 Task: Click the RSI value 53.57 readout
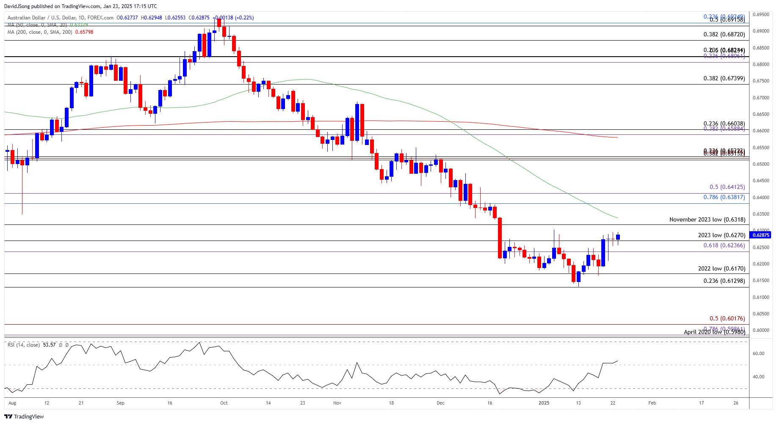point(49,345)
